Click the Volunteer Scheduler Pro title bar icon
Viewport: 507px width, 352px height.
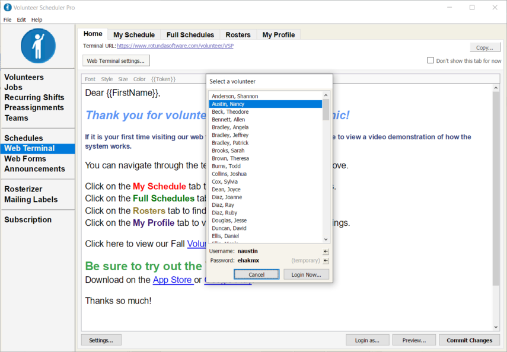point(7,7)
